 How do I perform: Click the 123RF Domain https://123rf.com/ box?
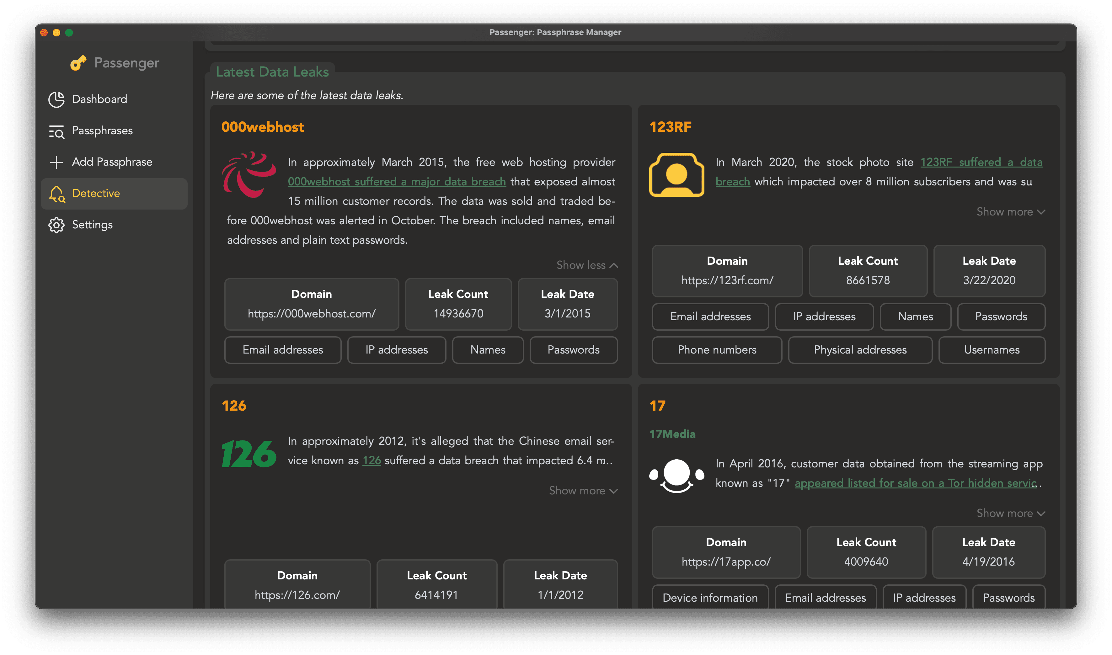click(727, 271)
